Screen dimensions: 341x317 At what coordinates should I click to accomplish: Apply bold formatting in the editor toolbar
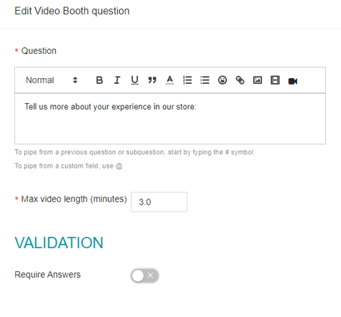click(99, 80)
